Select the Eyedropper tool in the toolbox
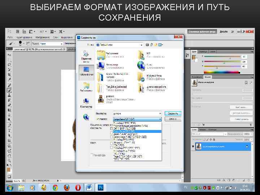Viewport: 260px width, 195px height. point(9,79)
